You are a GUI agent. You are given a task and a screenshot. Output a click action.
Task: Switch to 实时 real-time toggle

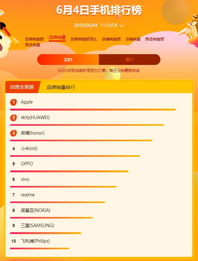pos(68,60)
